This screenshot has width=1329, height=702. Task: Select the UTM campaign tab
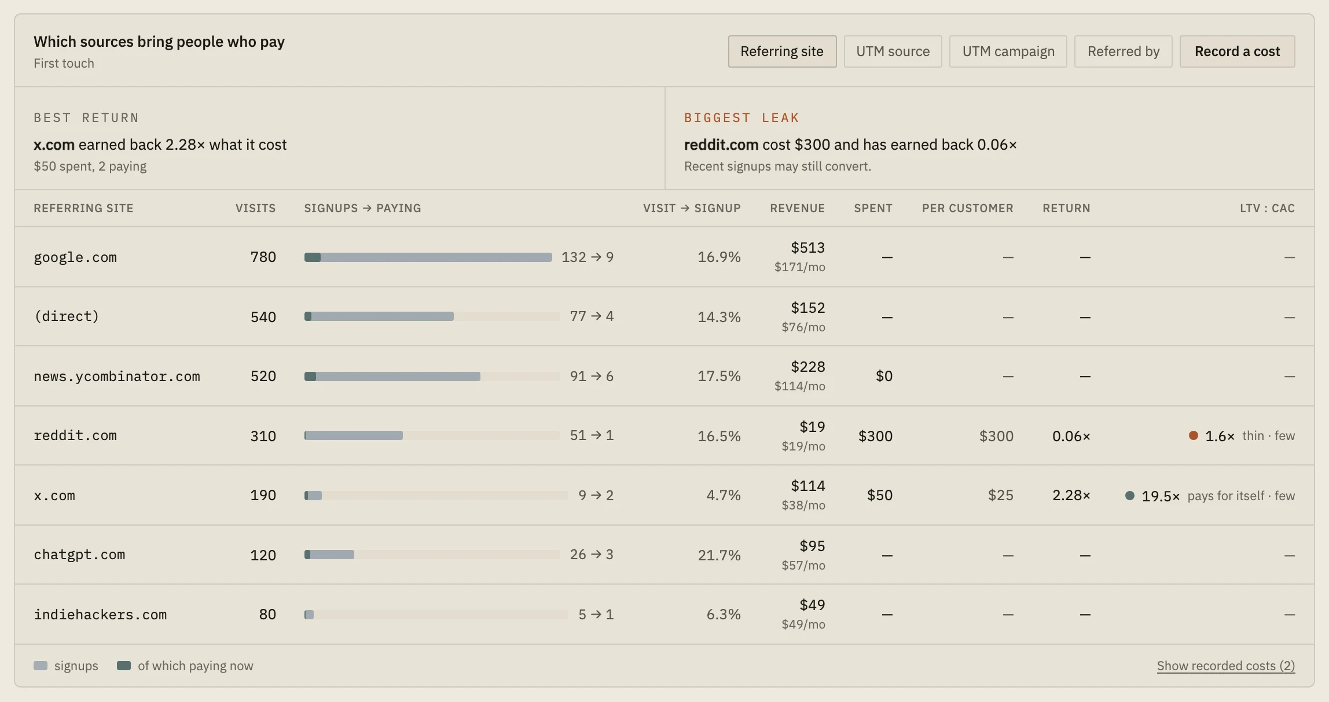pos(1008,51)
